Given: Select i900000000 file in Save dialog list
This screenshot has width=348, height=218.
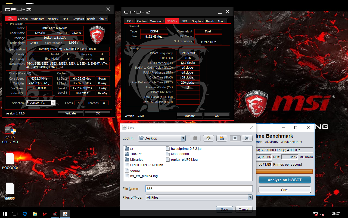Looking at the screenshot, I should (177, 154).
